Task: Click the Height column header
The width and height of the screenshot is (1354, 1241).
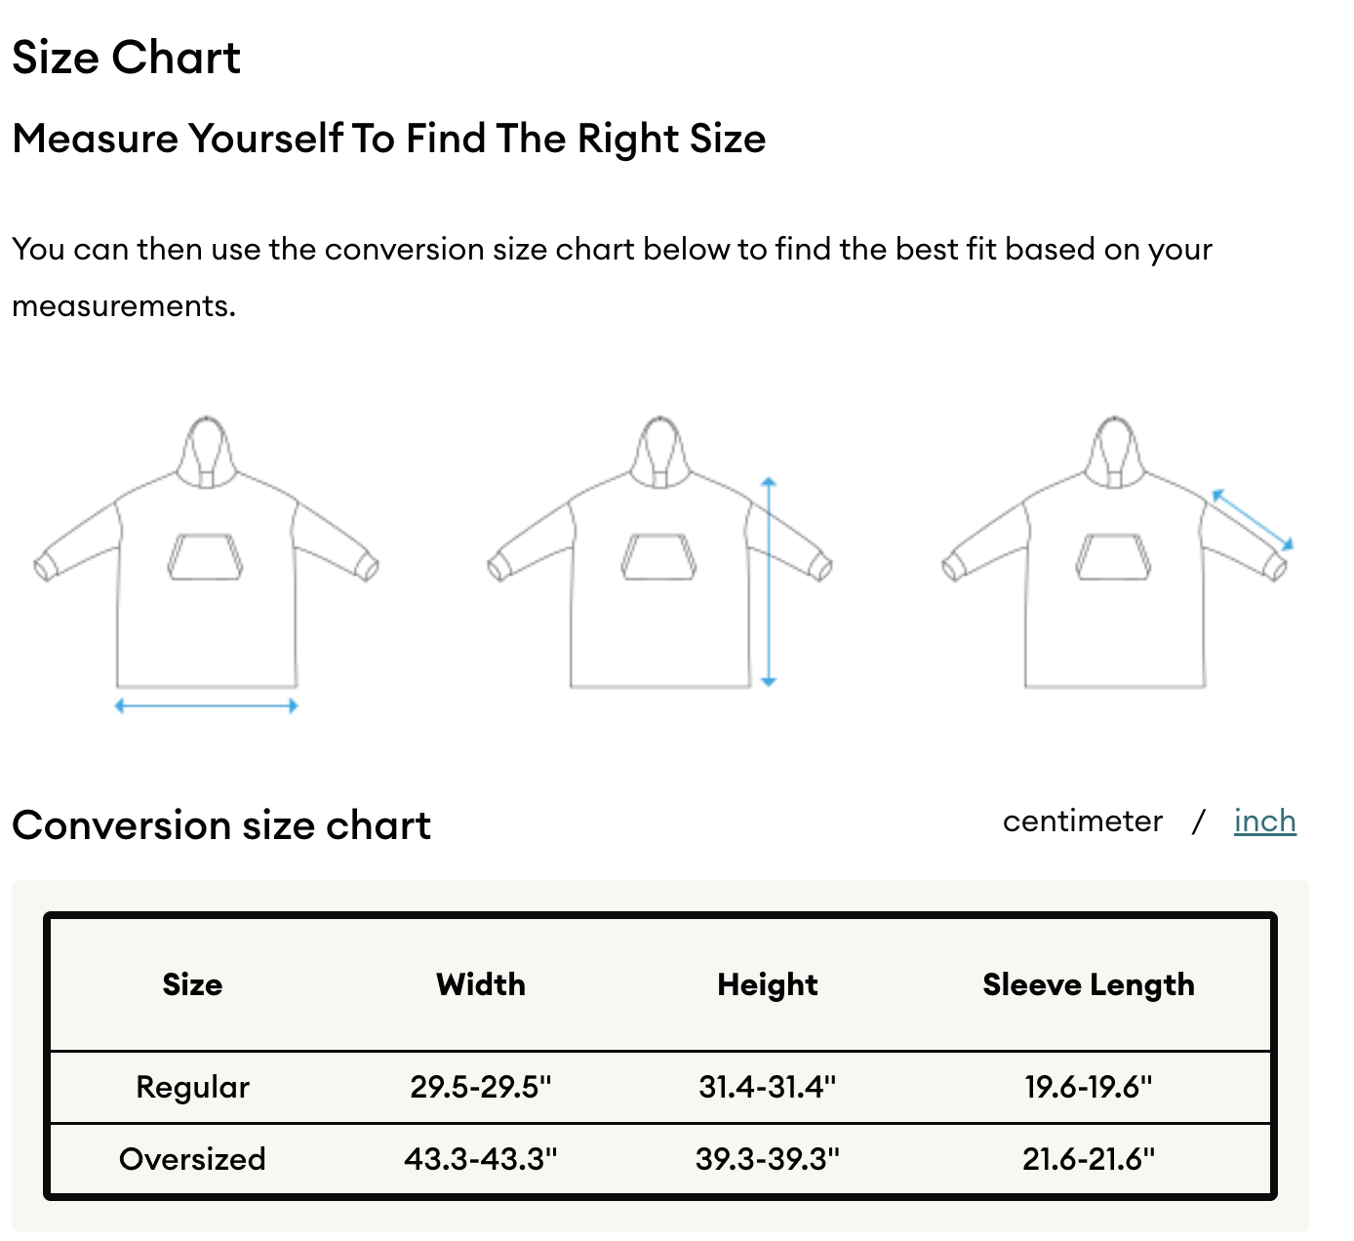Action: [768, 984]
